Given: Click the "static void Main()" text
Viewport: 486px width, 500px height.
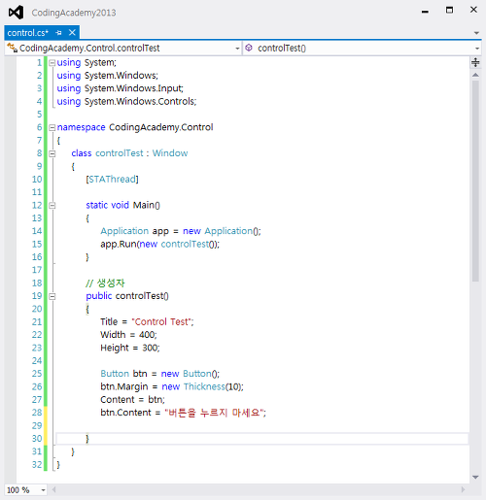Looking at the screenshot, I should 122,205.
